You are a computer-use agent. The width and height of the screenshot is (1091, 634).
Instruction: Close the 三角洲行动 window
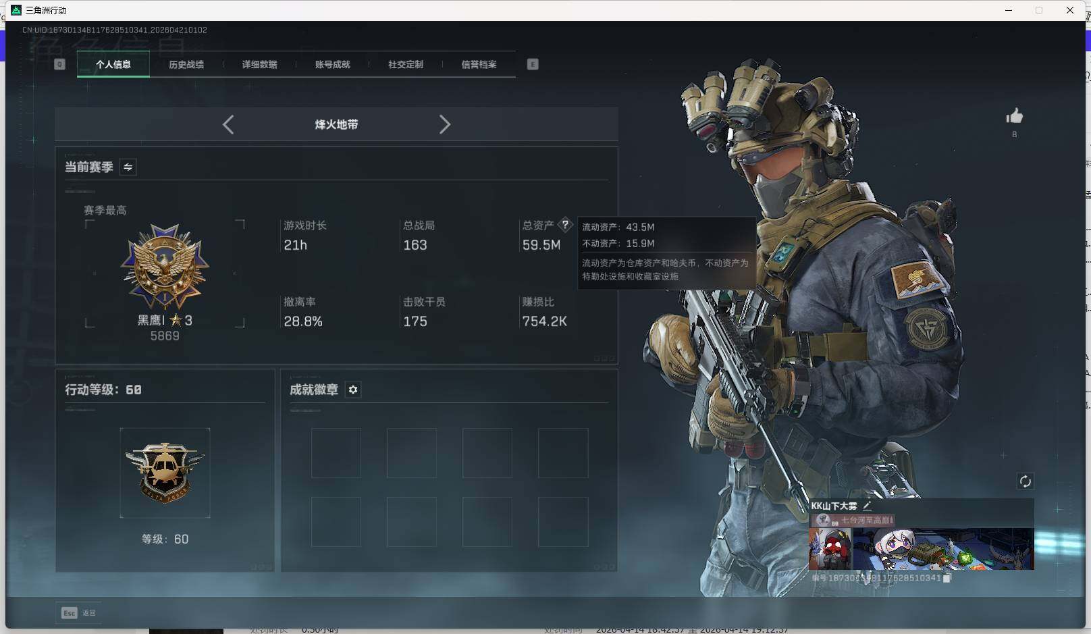[1070, 10]
